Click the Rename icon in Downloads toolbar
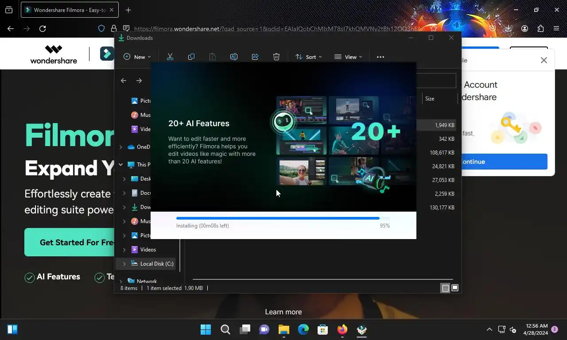This screenshot has width=567, height=340. pyautogui.click(x=234, y=57)
